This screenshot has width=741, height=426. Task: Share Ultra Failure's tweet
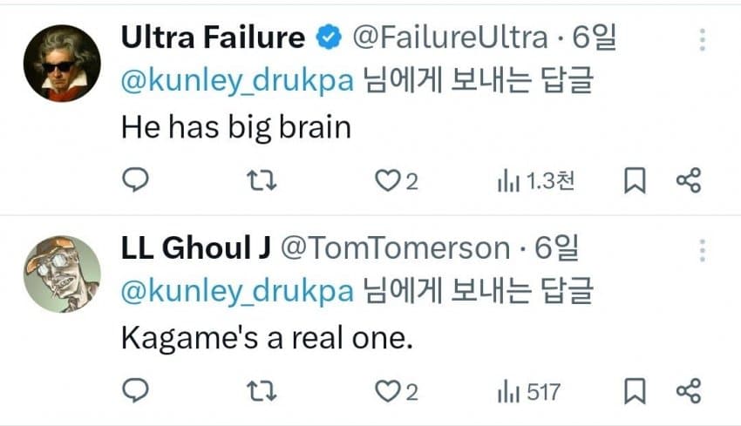[689, 180]
